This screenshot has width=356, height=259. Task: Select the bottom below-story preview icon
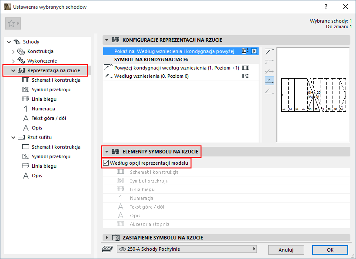(269, 91)
